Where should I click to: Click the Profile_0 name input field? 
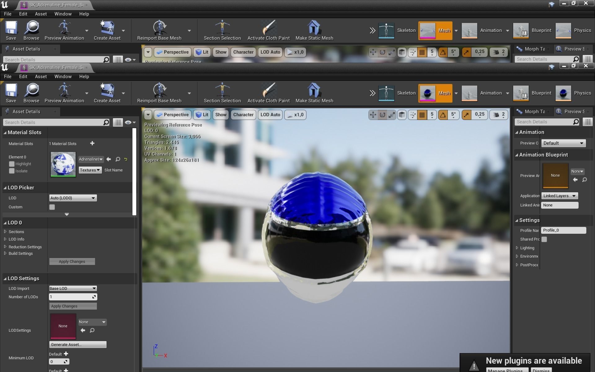[x=563, y=230]
